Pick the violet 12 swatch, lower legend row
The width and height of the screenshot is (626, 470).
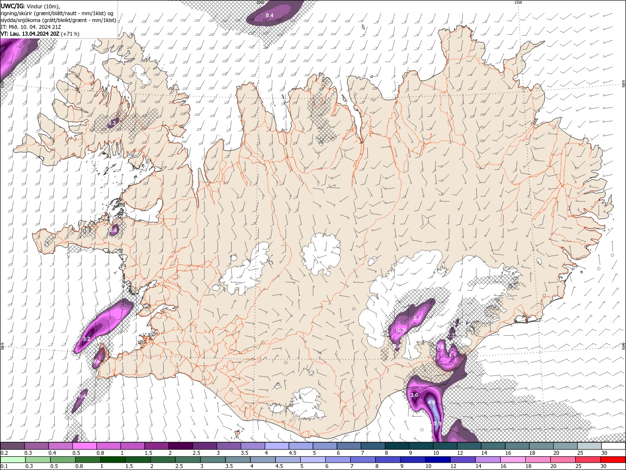(x=462, y=460)
